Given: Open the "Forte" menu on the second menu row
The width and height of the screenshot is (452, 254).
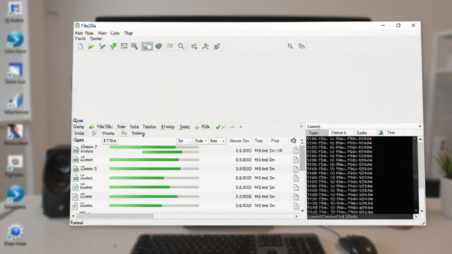Looking at the screenshot, I should coord(80,39).
